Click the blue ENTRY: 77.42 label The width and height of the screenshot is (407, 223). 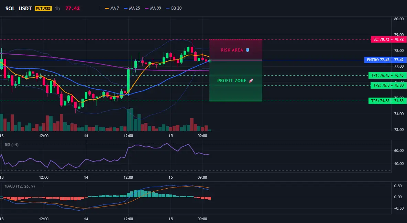point(378,60)
